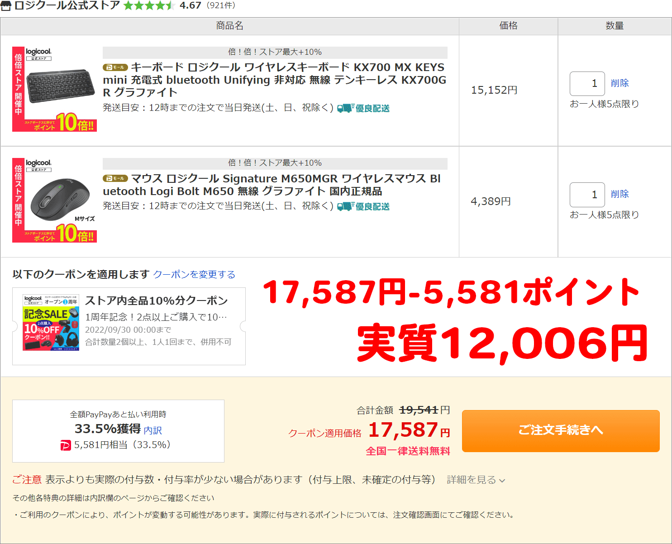Change coupon via クーポンを変更する
This screenshot has height=544, width=672.
point(194,274)
